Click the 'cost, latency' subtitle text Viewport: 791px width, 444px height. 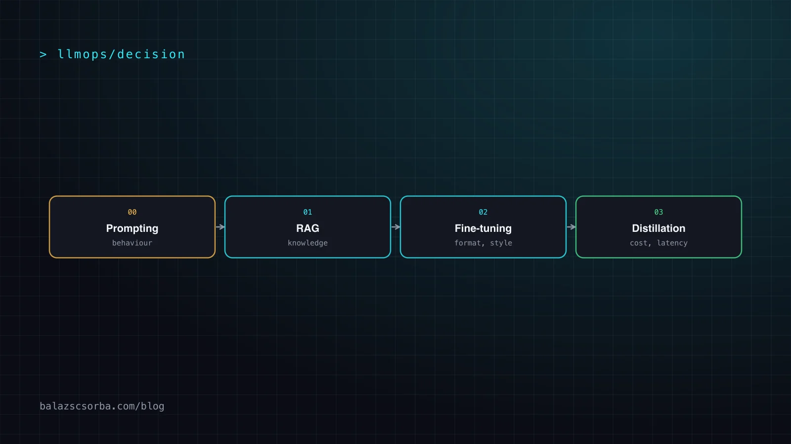[659, 243]
